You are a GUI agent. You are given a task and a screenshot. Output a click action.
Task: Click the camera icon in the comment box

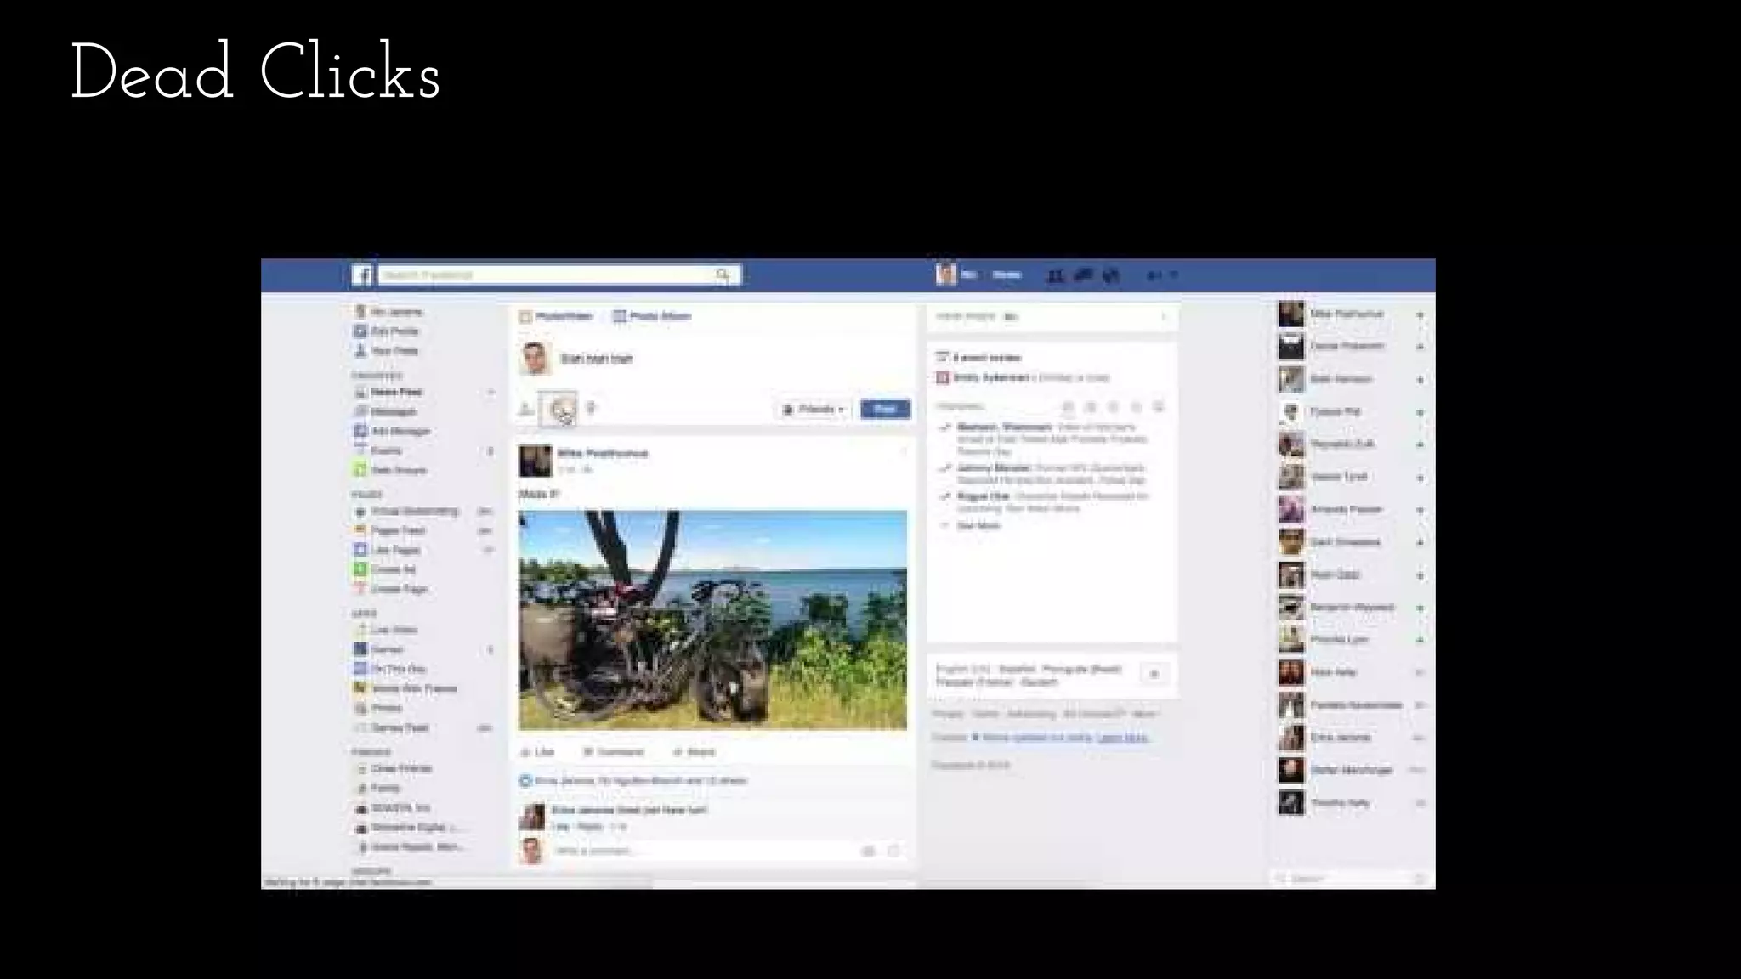(x=868, y=851)
